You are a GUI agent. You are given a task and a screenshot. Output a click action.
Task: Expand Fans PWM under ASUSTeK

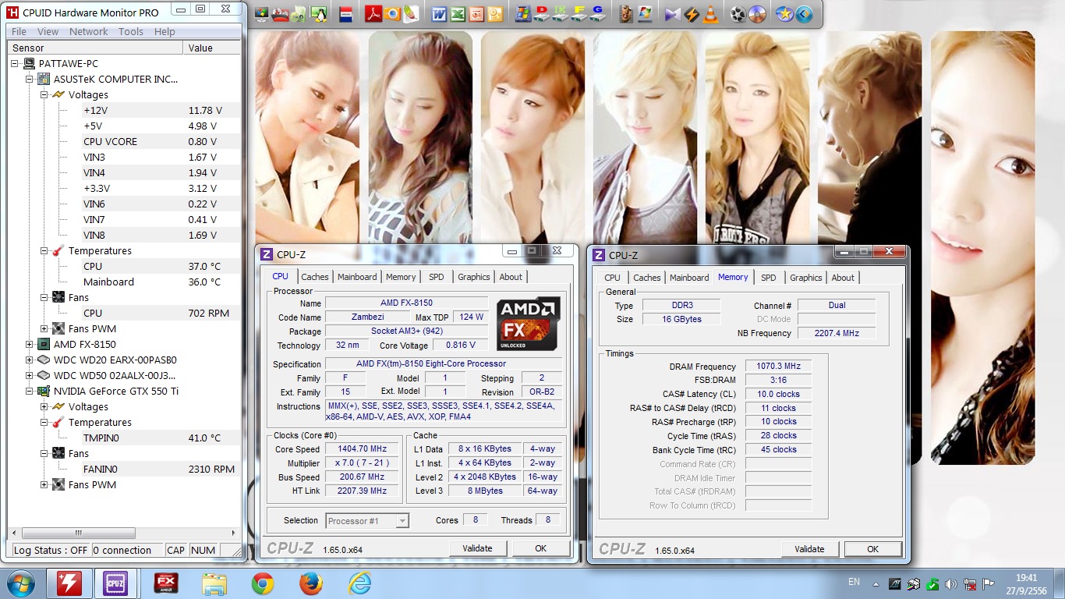pyautogui.click(x=44, y=328)
